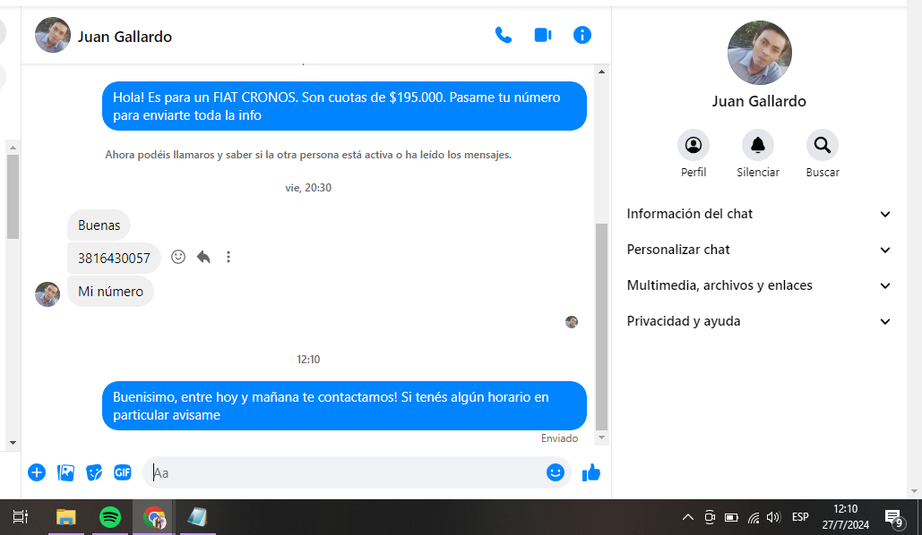922x535 pixels.
Task: Expand Multimedia, archivos y enlaces section
Action: [759, 285]
